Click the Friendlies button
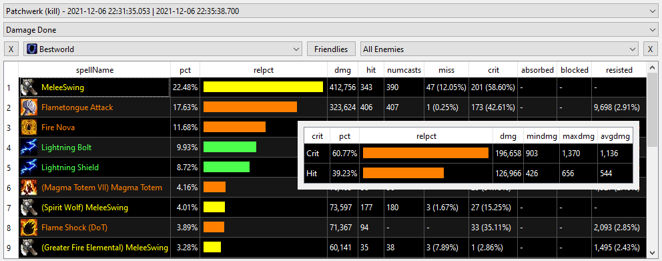 pos(331,49)
